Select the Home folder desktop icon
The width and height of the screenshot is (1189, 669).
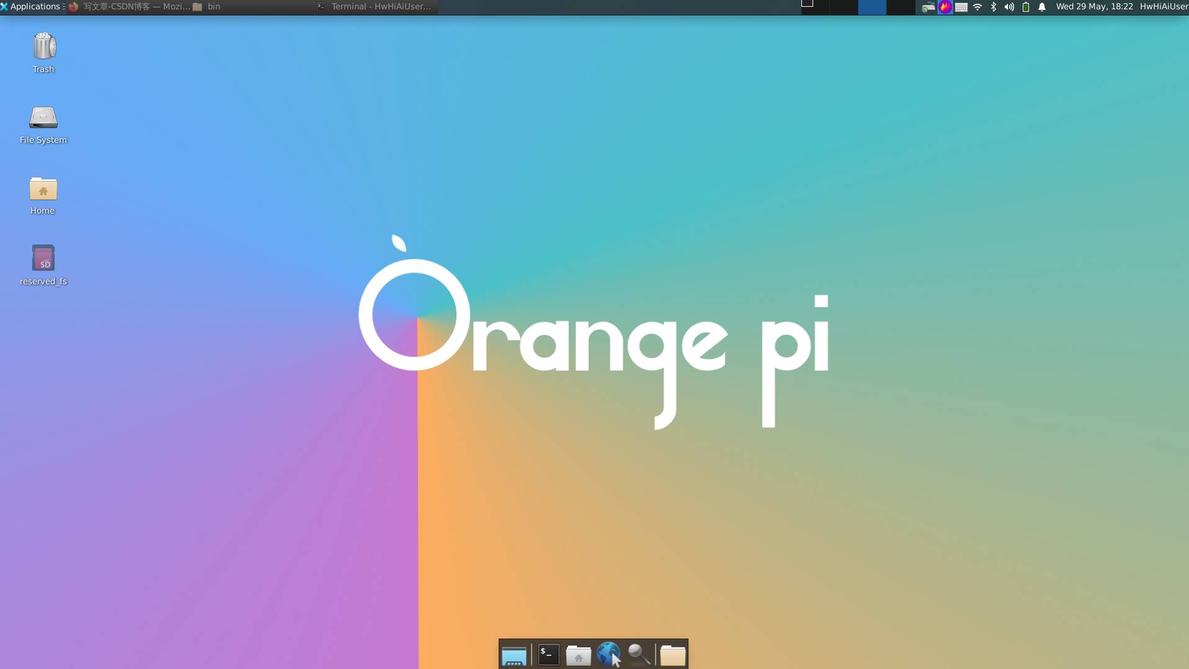click(x=43, y=189)
